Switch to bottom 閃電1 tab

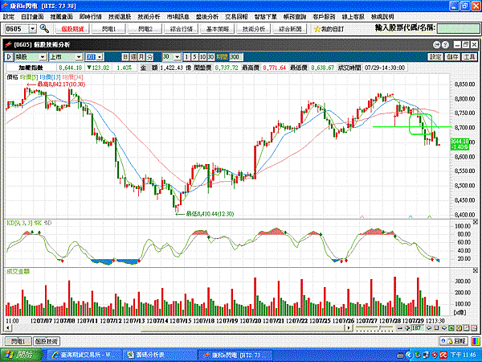point(18,341)
